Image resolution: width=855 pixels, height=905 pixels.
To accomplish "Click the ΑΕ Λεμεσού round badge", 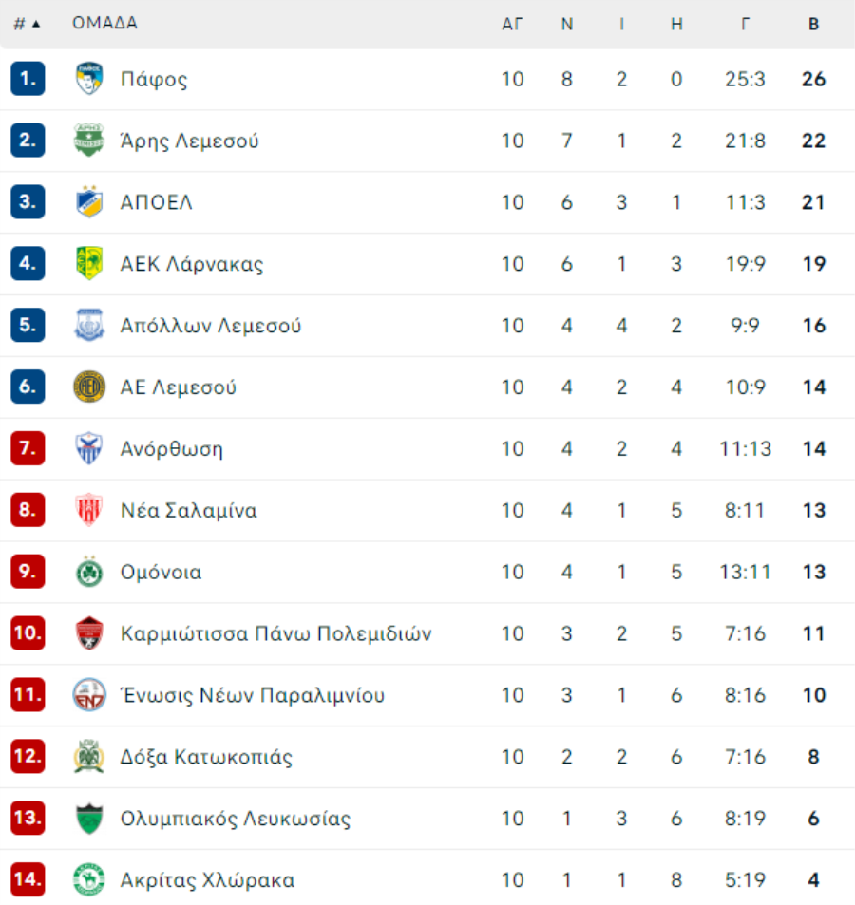I will (89, 387).
